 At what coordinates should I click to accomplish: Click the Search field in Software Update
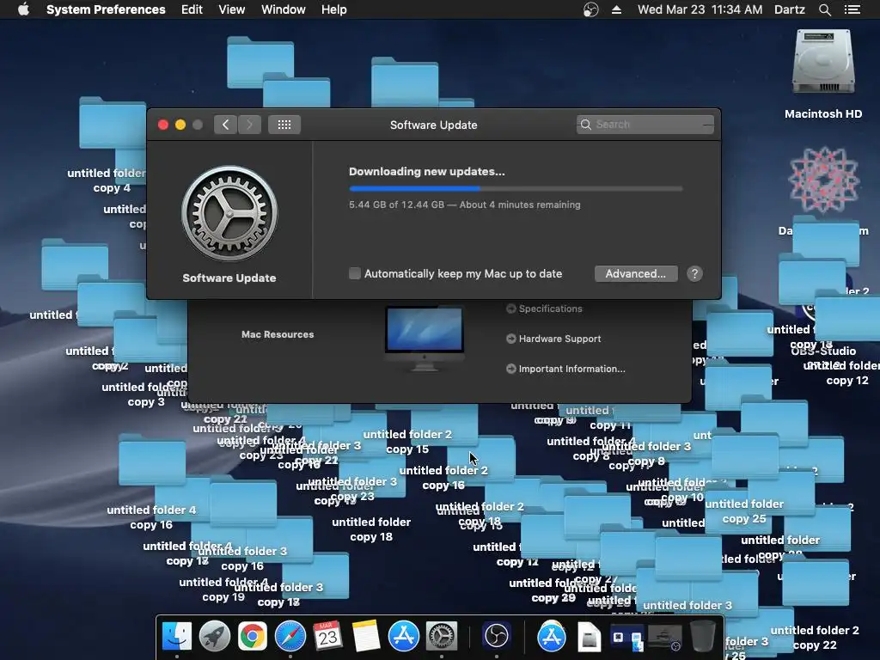click(645, 125)
